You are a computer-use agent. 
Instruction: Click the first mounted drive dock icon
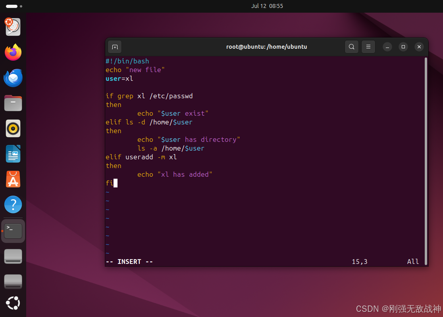click(x=13, y=256)
